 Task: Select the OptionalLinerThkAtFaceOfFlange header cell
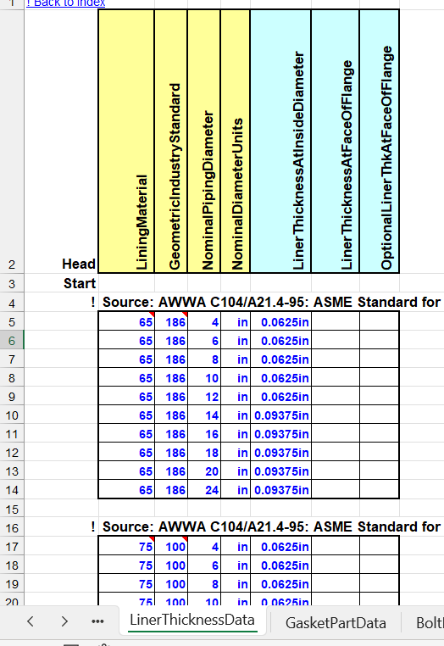tap(380, 141)
